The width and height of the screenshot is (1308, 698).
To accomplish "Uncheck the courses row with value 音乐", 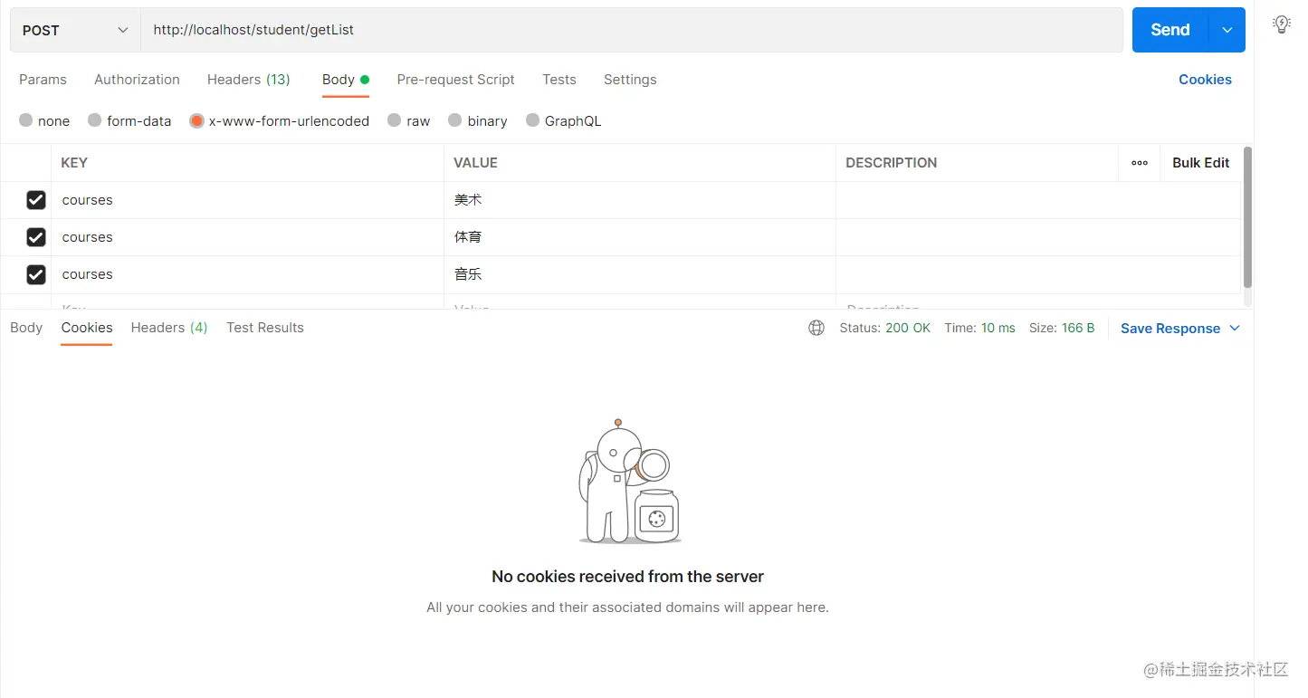I will [x=35, y=274].
